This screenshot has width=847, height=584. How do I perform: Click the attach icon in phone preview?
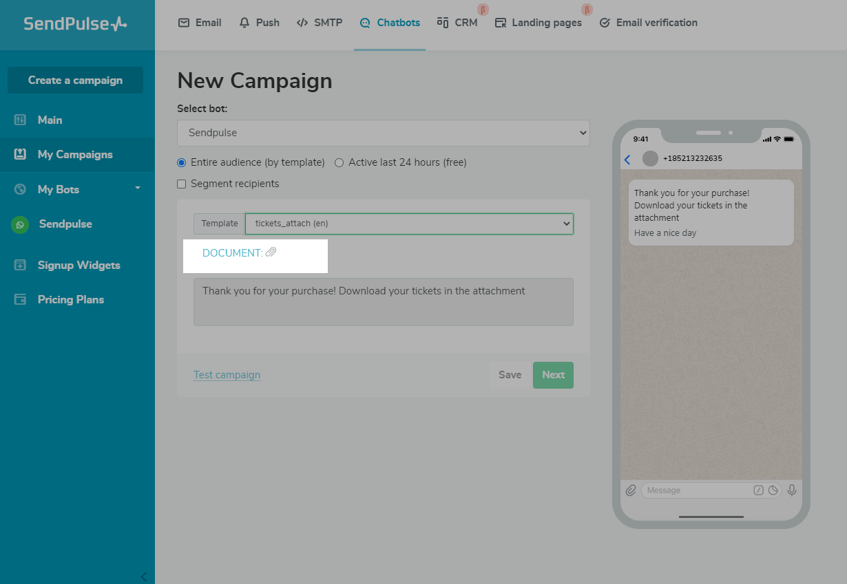(x=631, y=490)
